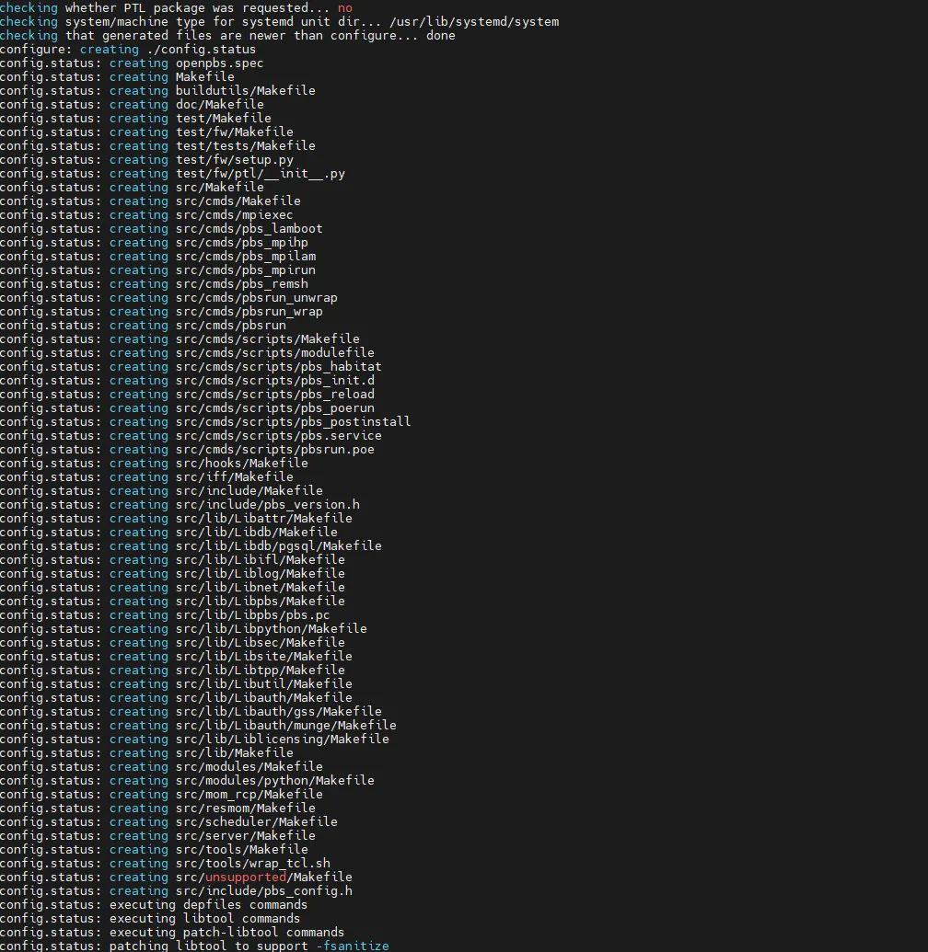Click the ./config.status text on the configure line

click(201, 49)
